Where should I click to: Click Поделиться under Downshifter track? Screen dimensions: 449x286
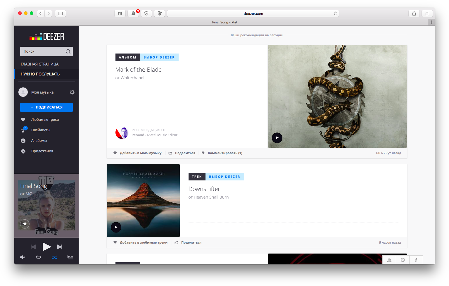coord(191,242)
